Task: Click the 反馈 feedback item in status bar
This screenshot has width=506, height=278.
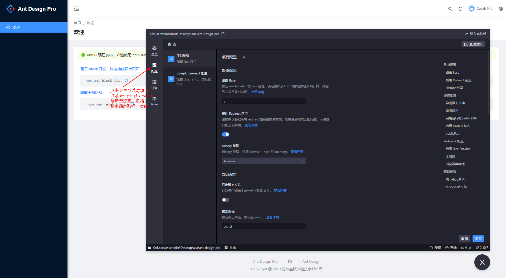Action: pos(435,248)
